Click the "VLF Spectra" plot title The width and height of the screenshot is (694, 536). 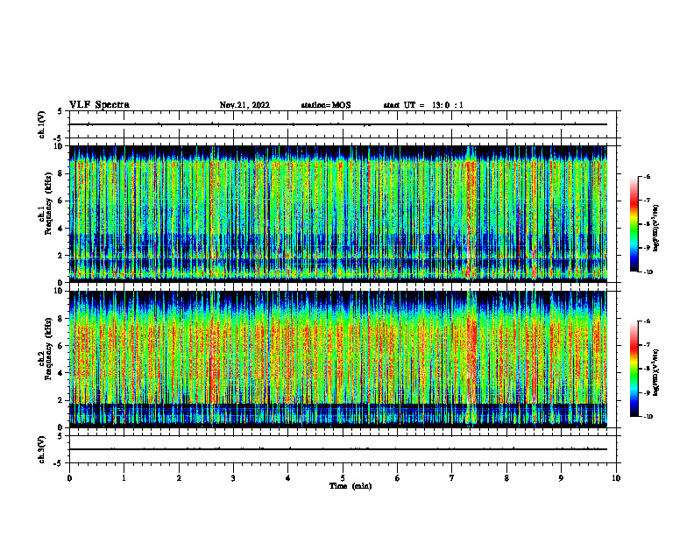point(99,105)
